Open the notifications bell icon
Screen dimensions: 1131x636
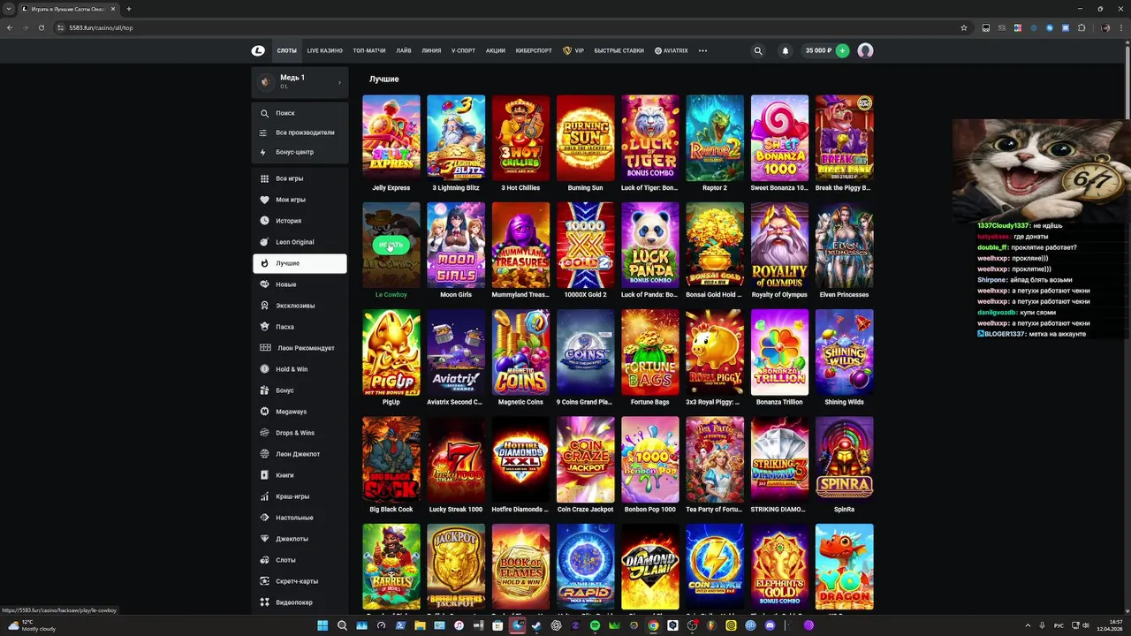(x=785, y=51)
